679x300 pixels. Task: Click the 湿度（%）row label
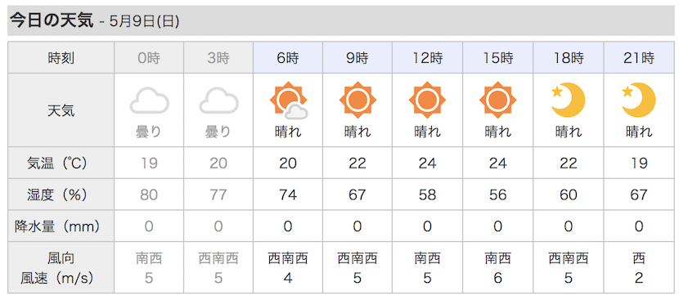(61, 195)
